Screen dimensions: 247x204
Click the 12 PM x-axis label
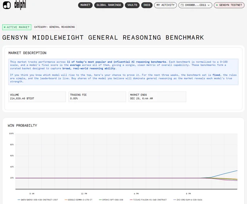[x=84, y=194]
